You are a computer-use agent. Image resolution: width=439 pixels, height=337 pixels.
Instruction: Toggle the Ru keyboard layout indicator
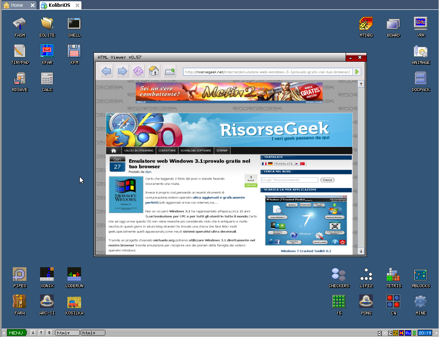pos(408,333)
